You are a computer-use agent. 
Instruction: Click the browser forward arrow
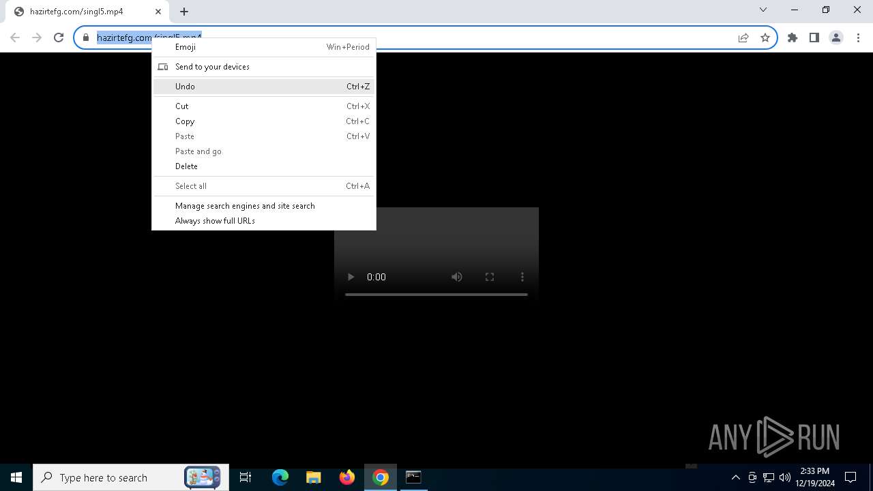(37, 38)
